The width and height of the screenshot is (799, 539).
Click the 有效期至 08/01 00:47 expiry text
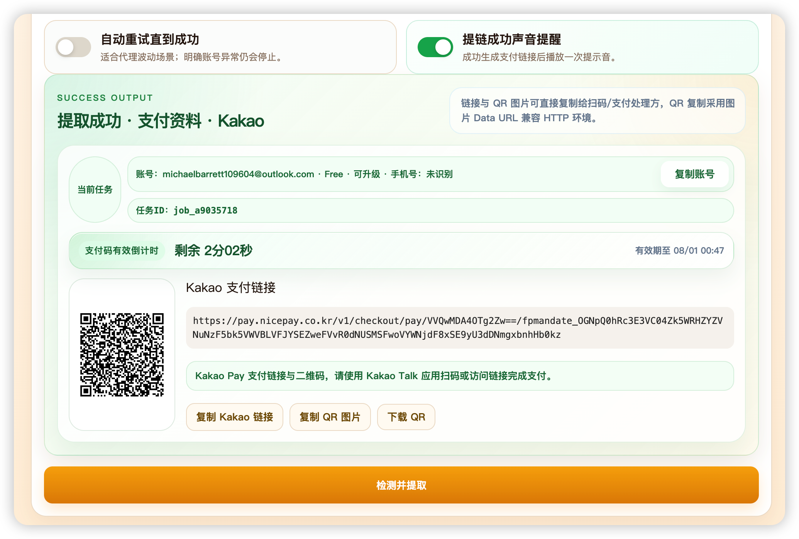click(679, 251)
